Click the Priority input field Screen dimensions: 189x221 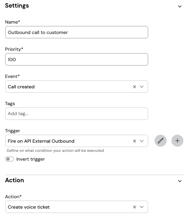coord(76,59)
